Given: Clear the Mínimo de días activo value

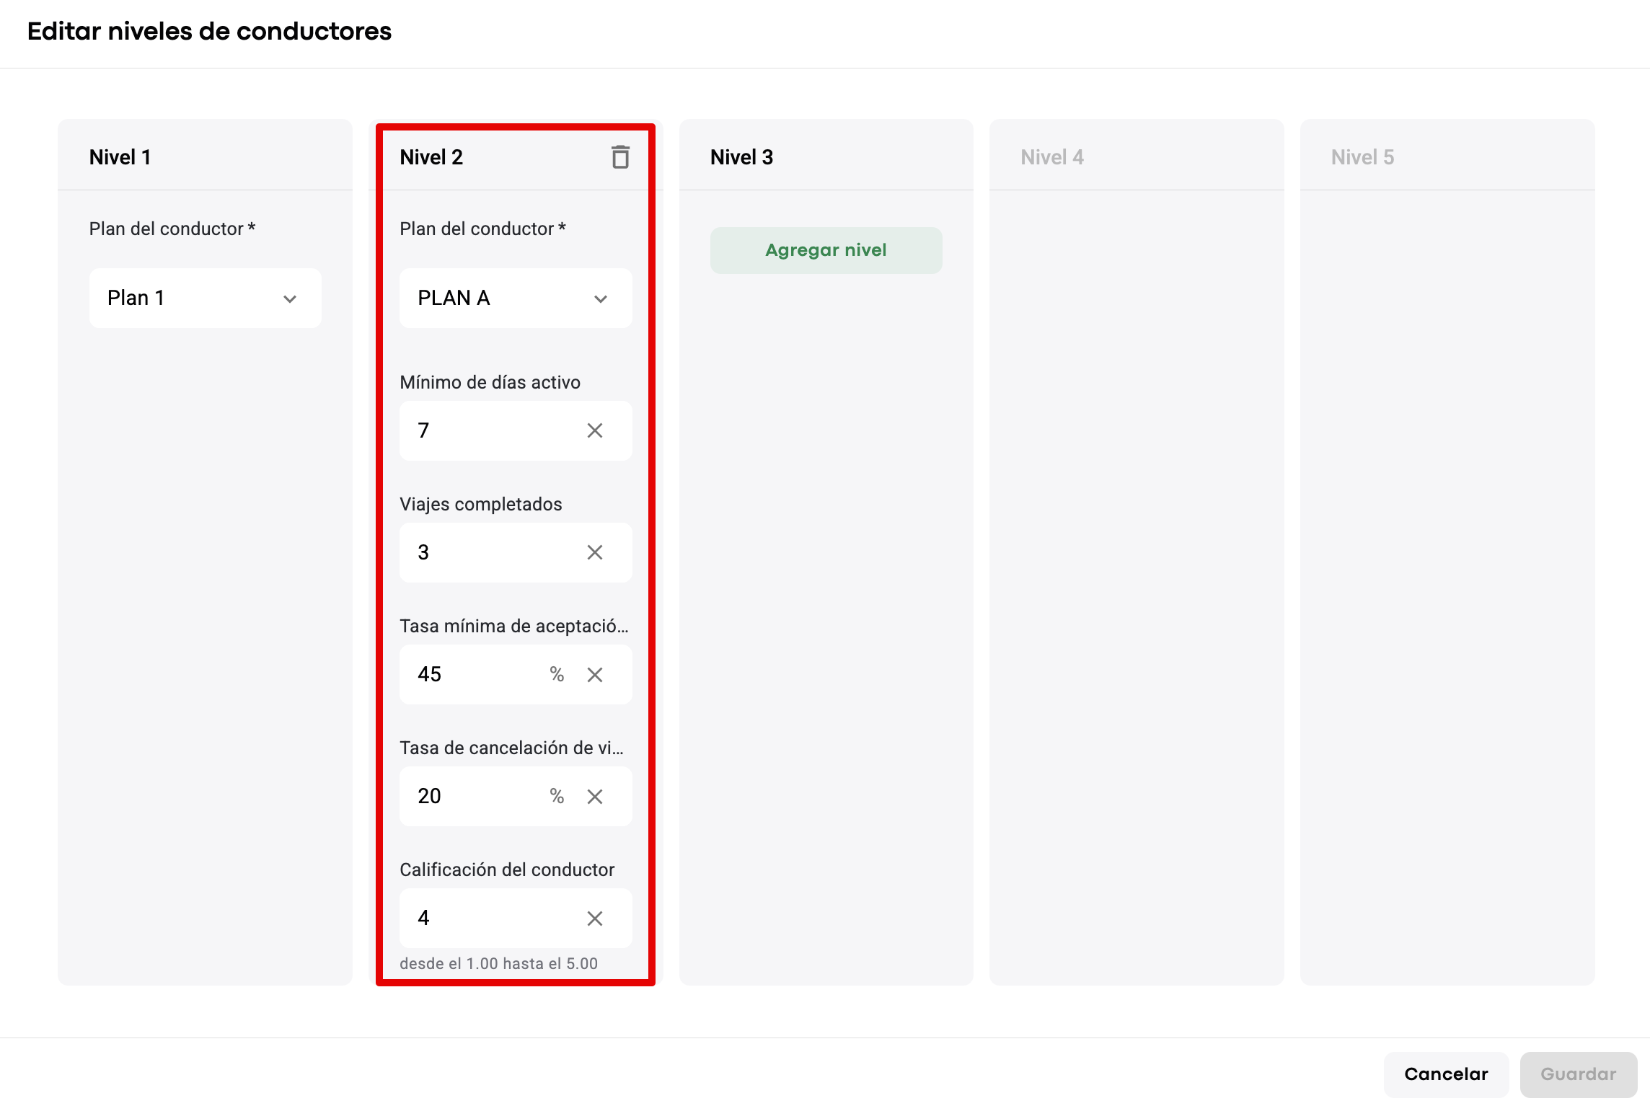Looking at the screenshot, I should tap(594, 430).
